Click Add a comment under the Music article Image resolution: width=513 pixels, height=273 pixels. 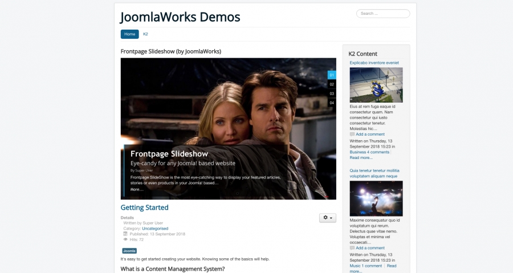click(370, 248)
